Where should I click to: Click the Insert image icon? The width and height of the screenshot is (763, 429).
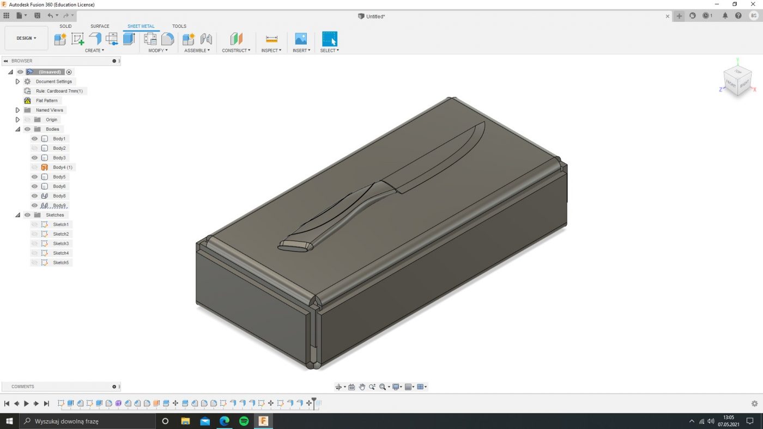tap(301, 39)
